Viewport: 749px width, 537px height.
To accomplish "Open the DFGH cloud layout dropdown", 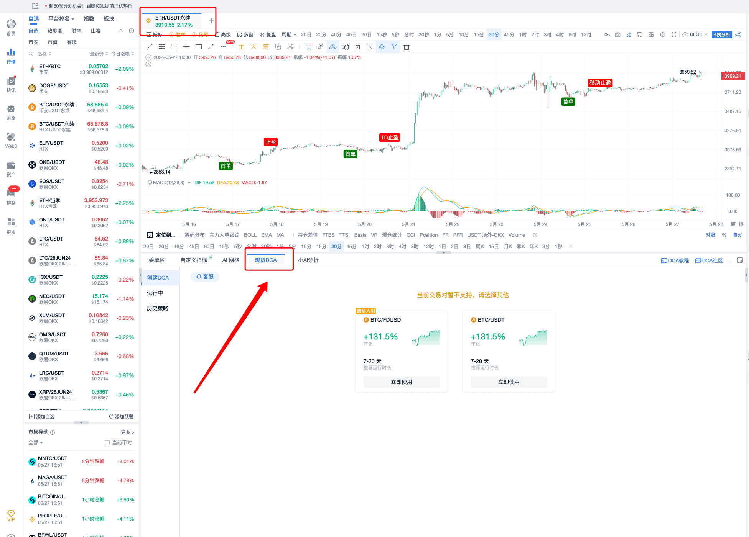I will pyautogui.click(x=695, y=34).
